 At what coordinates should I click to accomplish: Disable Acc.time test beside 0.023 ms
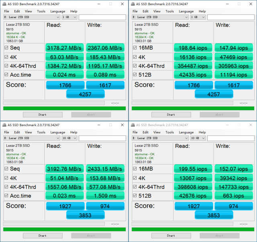click(6, 196)
